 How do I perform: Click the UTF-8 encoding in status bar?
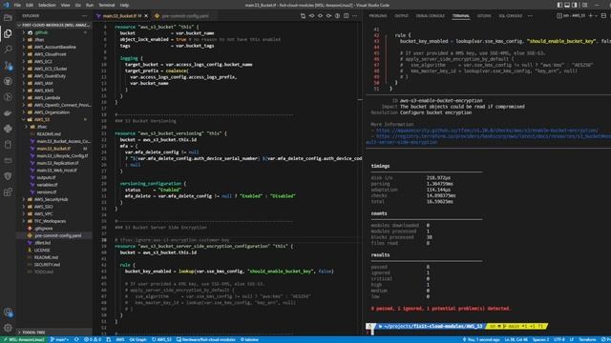coord(559,339)
